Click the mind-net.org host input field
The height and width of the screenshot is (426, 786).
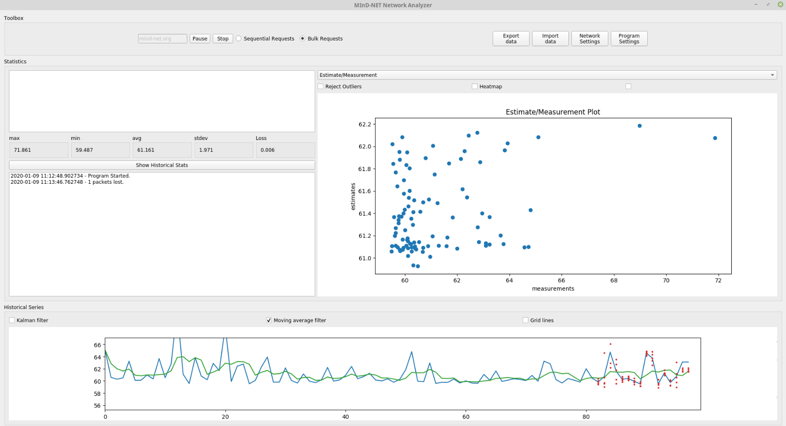(x=162, y=39)
